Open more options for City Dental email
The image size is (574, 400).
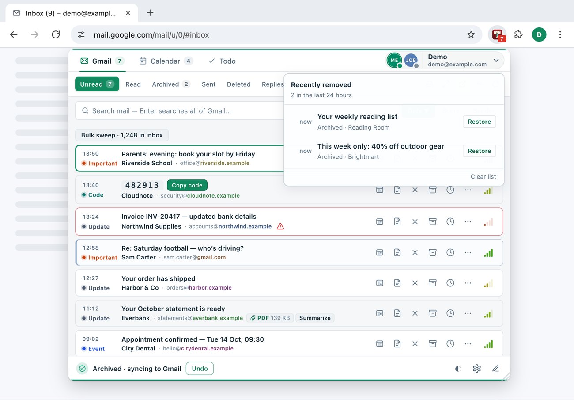(468, 343)
